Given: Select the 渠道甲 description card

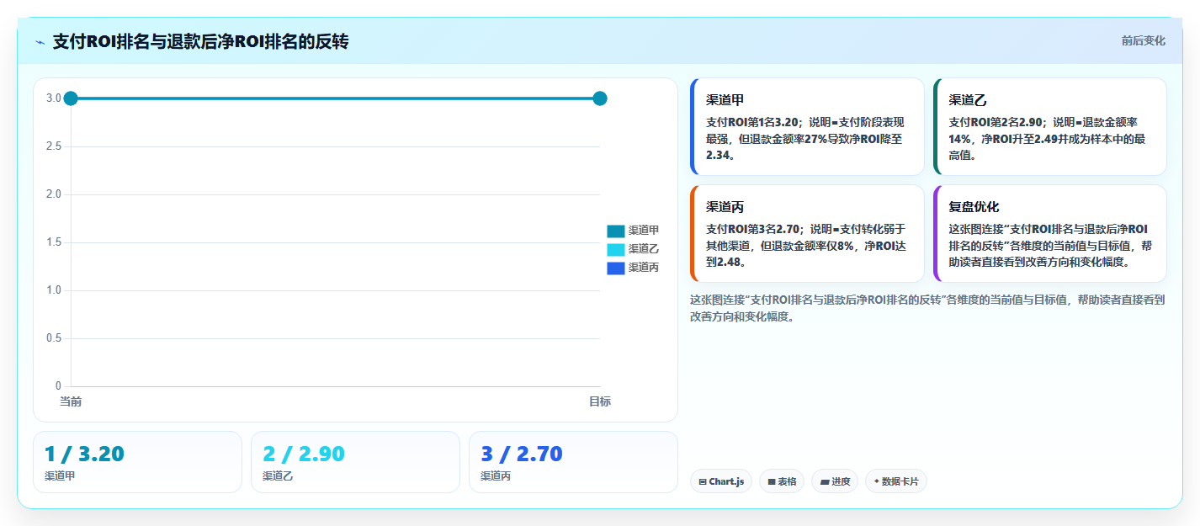Looking at the screenshot, I should coord(807,126).
